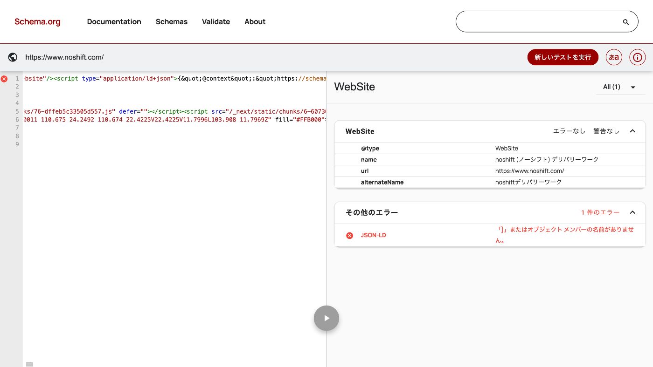Viewport: 653px width, 367px height.
Task: Click inside the search input field
Action: point(536,21)
